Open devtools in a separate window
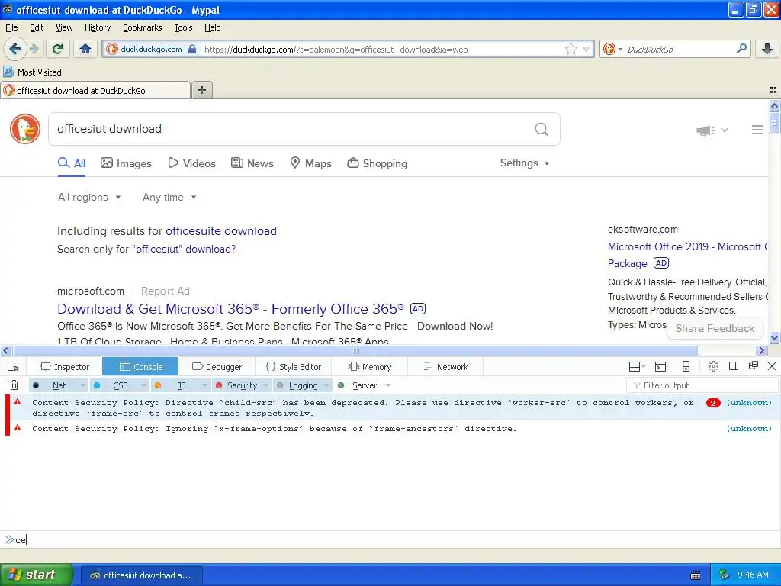 [753, 366]
